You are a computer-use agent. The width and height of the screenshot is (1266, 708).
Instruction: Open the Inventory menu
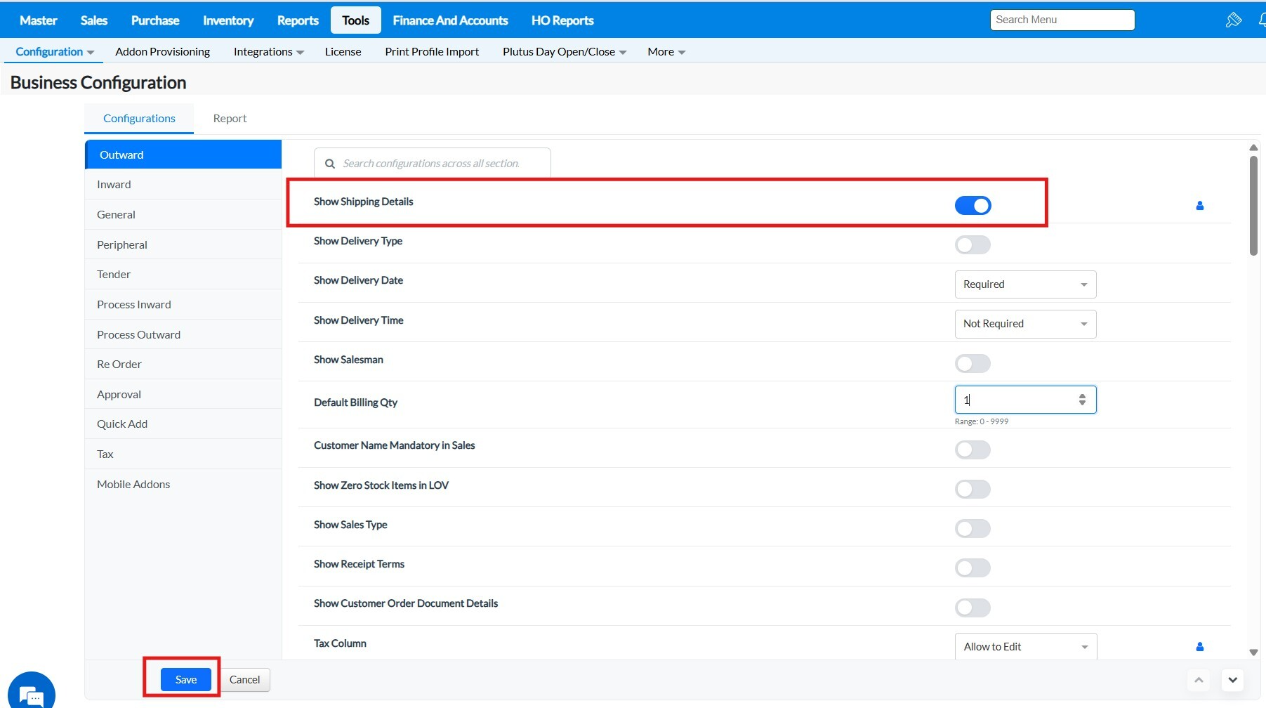coord(228,20)
